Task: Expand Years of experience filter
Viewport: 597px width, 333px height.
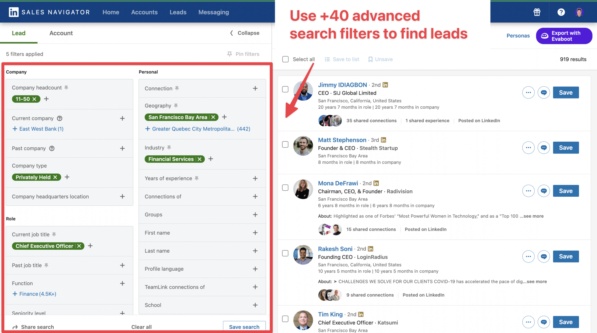Action: 255,178
